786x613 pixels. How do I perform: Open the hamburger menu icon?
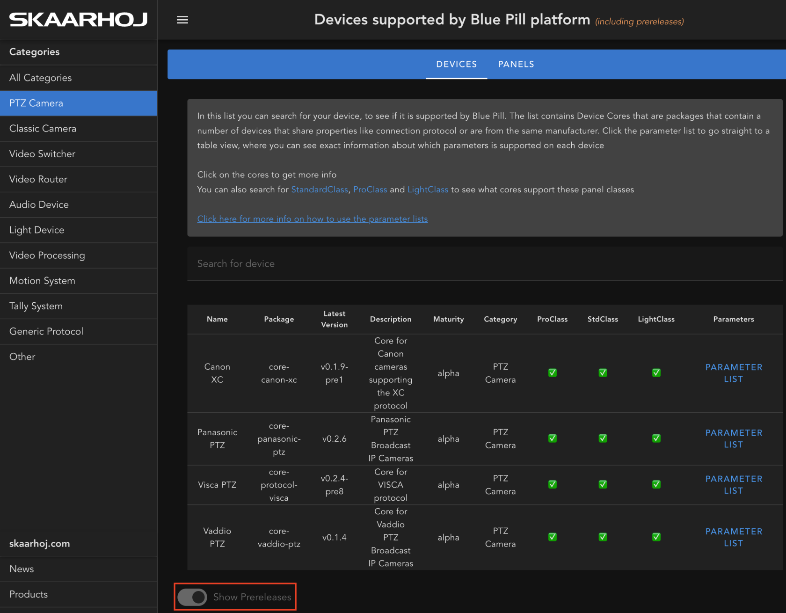click(182, 20)
